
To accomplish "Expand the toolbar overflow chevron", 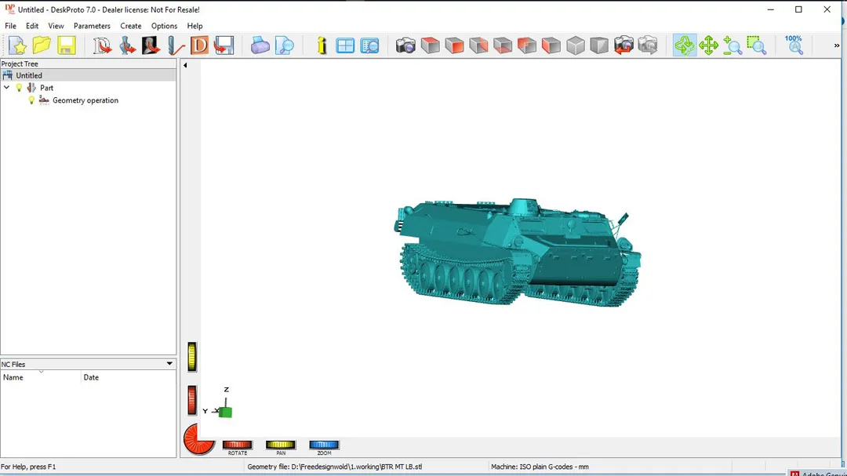I will [837, 45].
